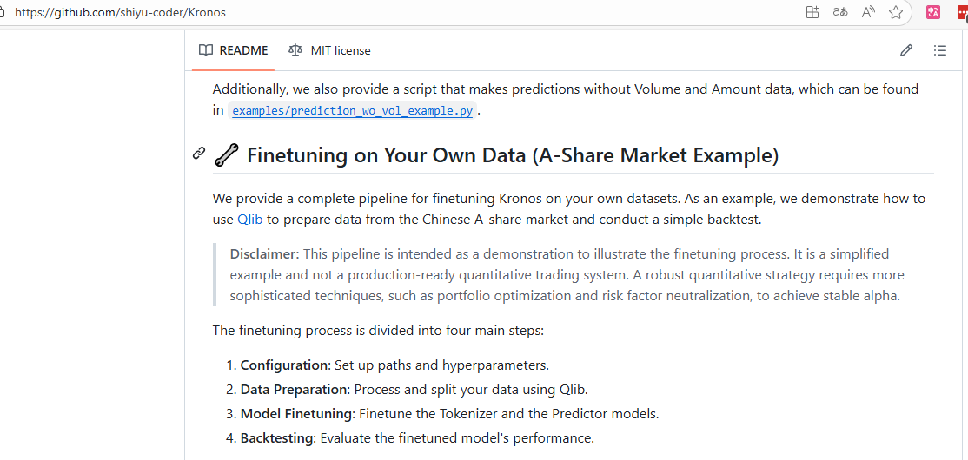View site information lock icon
The height and width of the screenshot is (460, 968).
pyautogui.click(x=3, y=13)
